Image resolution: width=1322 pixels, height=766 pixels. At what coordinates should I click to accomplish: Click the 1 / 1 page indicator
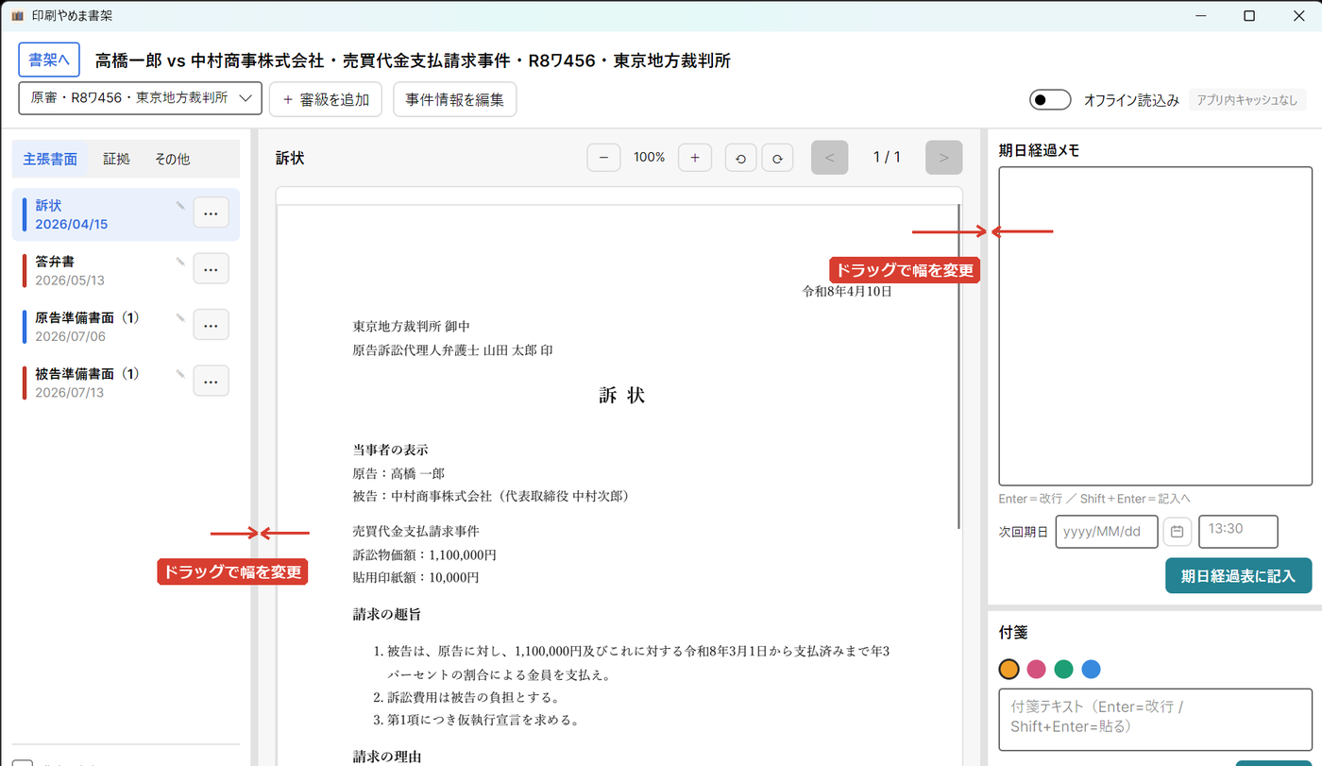coord(887,158)
